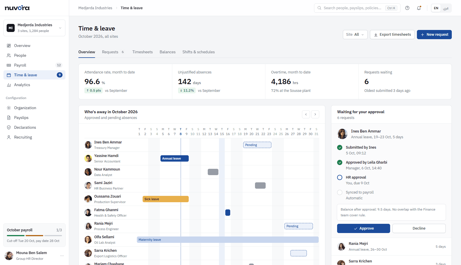
Task: Create a New request
Action: (434, 35)
